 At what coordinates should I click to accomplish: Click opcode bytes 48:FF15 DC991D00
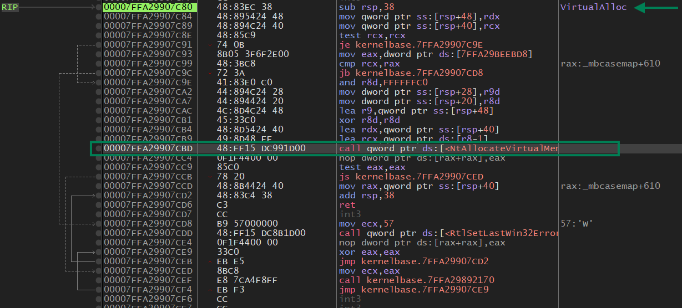(261, 148)
